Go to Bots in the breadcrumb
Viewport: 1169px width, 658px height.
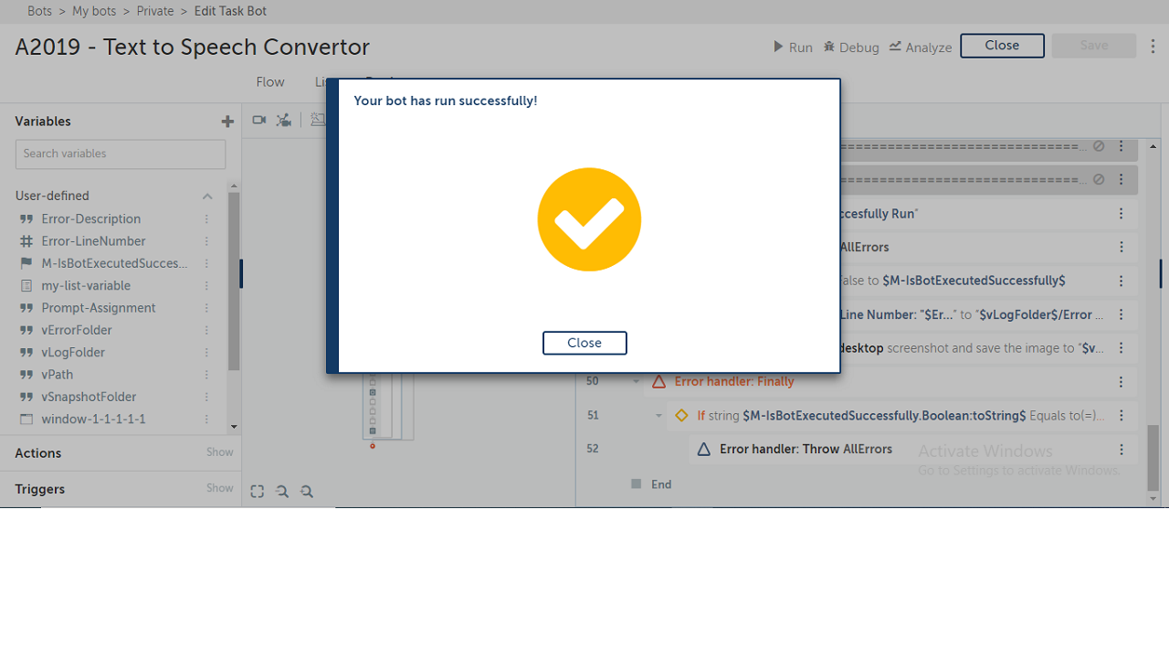coord(40,11)
